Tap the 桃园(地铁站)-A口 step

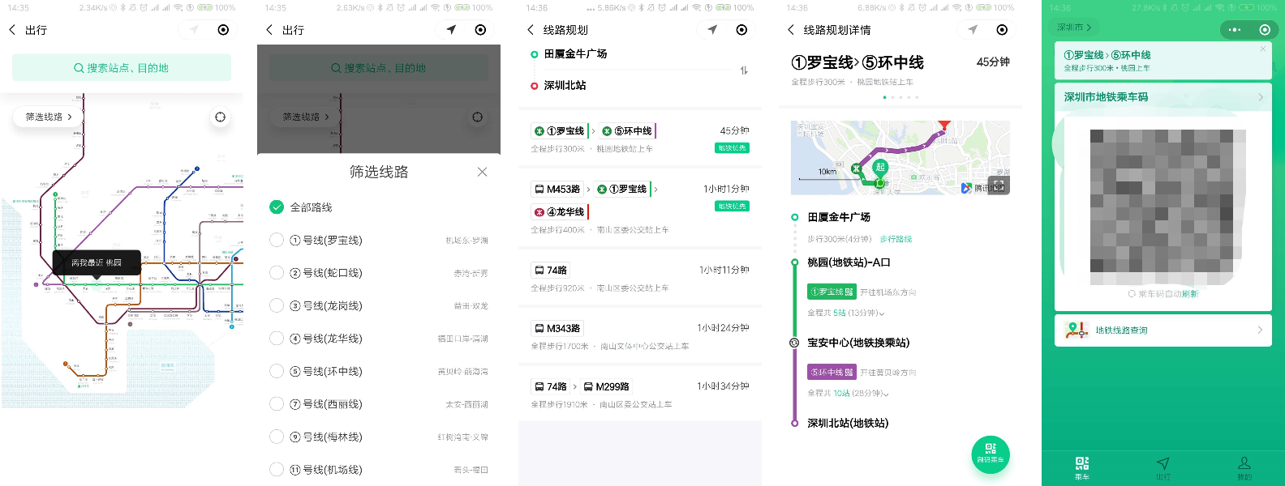849,262
